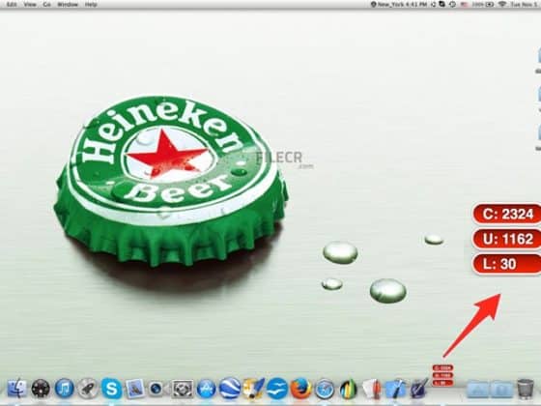541x406 pixels.
Task: Click the display mirroring icon in menu bar
Action: [442, 4]
